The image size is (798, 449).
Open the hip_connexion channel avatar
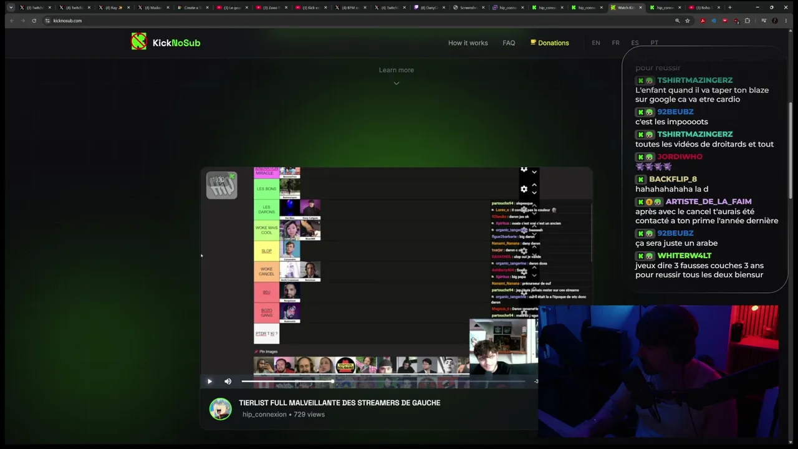point(220,408)
